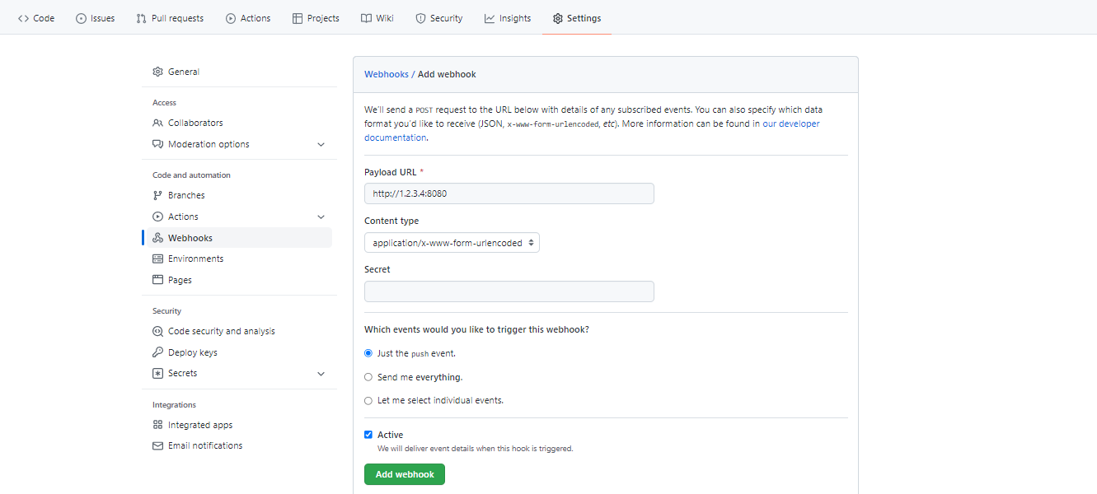Toggle the Active checkbox
1097x494 pixels.
tap(368, 435)
